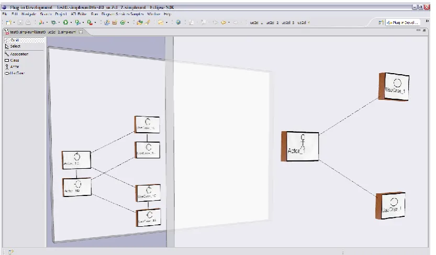Click the Run Last Tool icon
This screenshot has width=436, height=255.
click(77, 22)
